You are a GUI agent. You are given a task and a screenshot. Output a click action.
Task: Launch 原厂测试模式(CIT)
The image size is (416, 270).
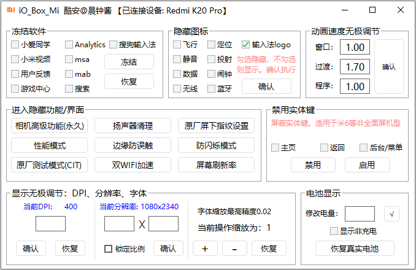tap(49, 165)
